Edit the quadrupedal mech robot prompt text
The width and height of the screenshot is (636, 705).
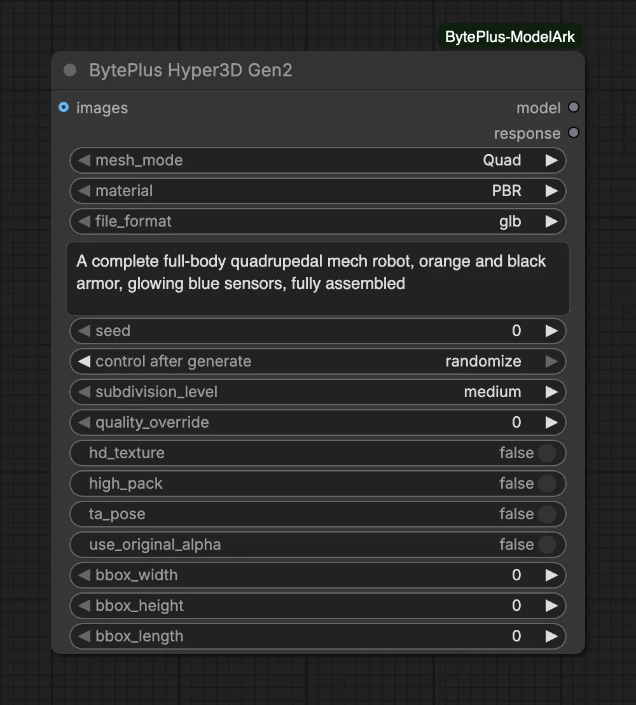coord(318,279)
